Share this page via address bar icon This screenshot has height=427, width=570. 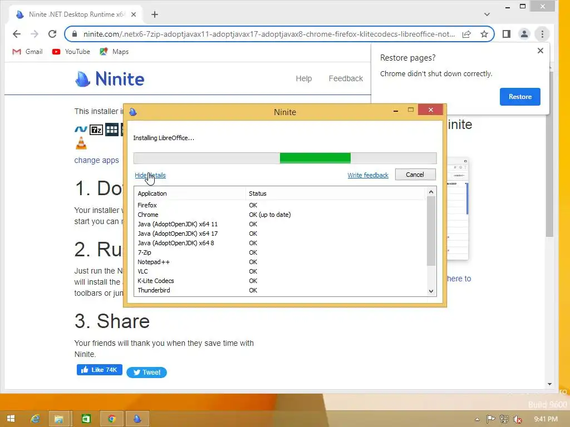466,34
